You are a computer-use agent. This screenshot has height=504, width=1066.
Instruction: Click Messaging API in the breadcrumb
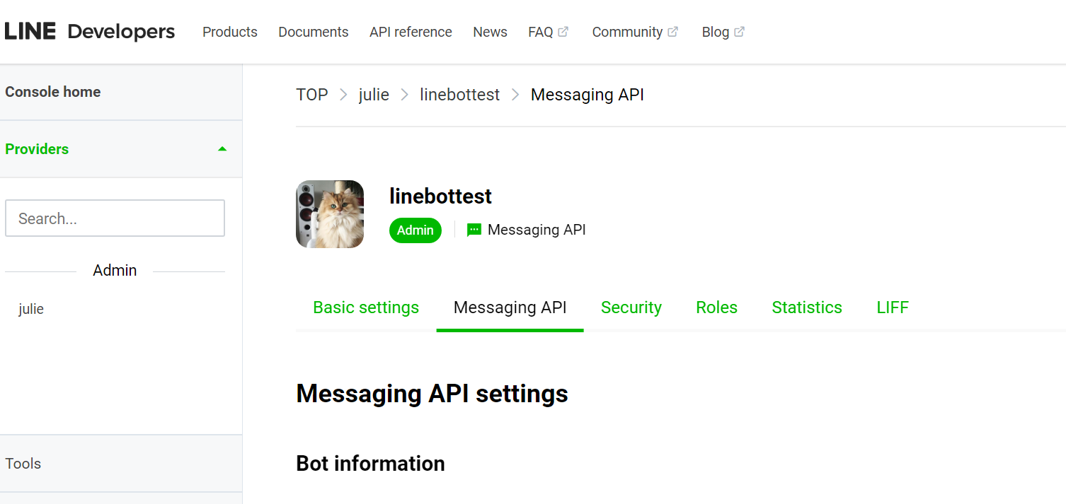(588, 95)
